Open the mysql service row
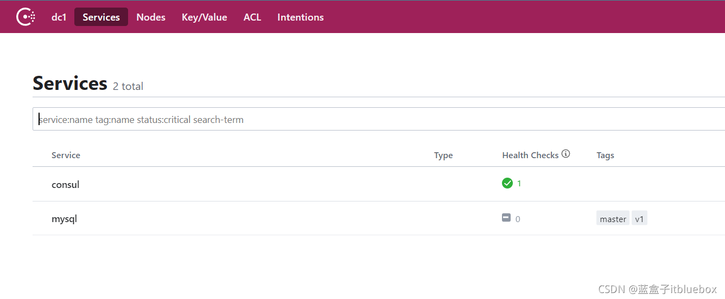 tap(379, 219)
